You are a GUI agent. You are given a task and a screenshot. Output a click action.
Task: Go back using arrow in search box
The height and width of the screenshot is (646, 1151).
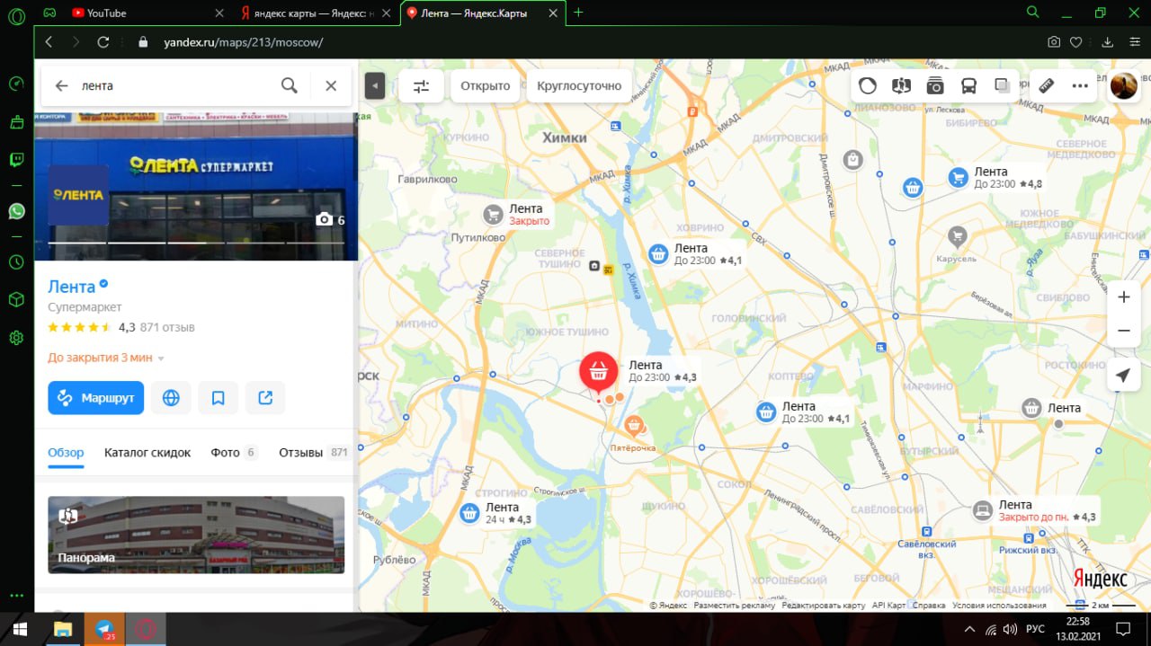coord(61,85)
